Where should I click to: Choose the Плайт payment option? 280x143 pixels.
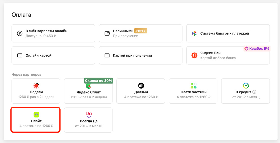tap(36, 120)
